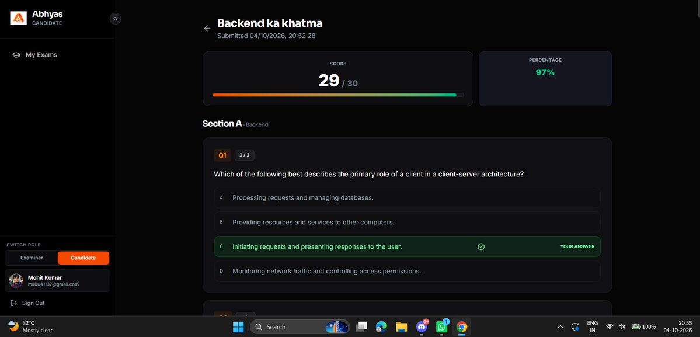The height and width of the screenshot is (337, 700).
Task: Click the 29 / 30 score value
Action: [338, 81]
